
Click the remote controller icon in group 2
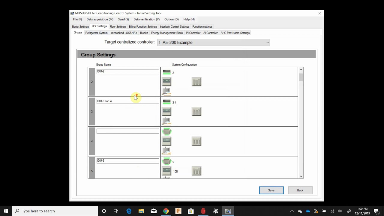166,82
